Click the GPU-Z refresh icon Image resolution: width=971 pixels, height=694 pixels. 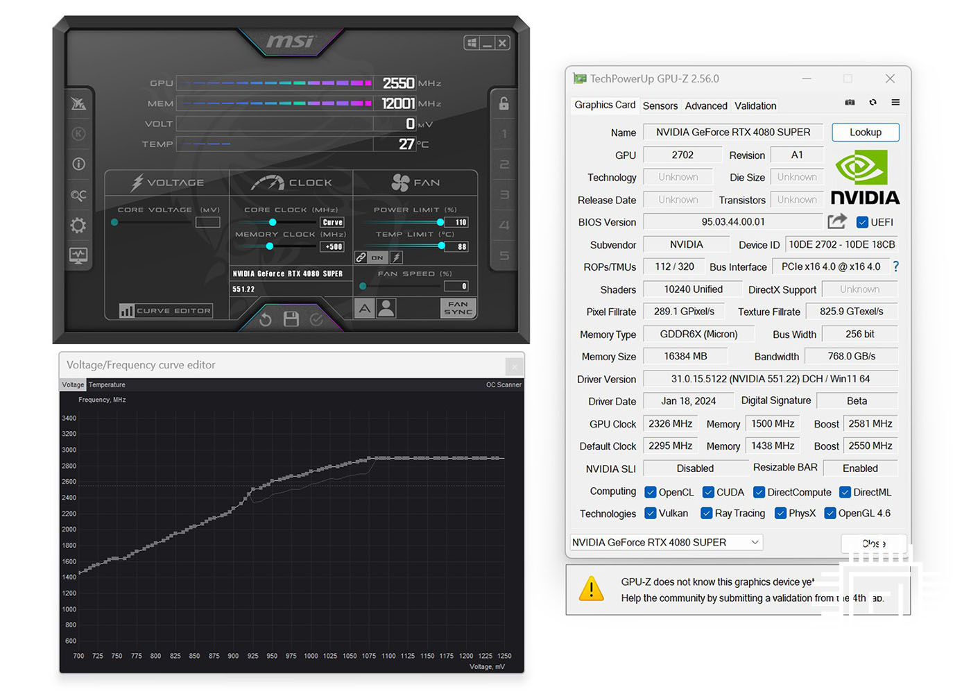(x=873, y=102)
